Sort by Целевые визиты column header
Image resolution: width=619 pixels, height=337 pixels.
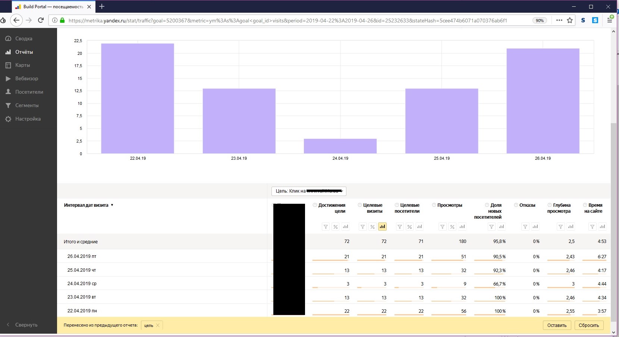coord(373,208)
